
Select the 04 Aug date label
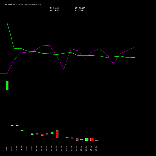click(x=21, y=149)
